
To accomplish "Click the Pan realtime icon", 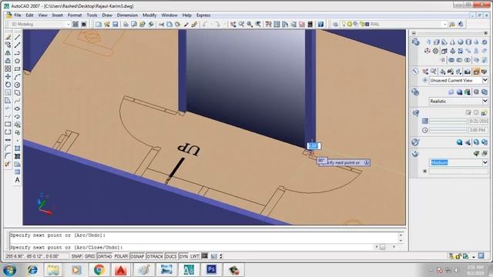I will coord(233,24).
